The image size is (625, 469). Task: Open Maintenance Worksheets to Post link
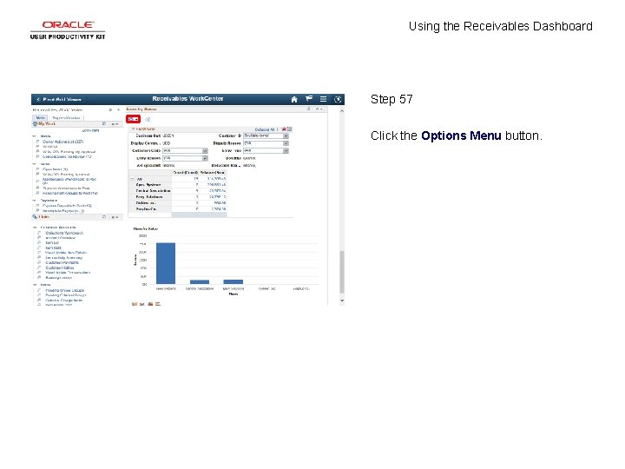coord(69,180)
